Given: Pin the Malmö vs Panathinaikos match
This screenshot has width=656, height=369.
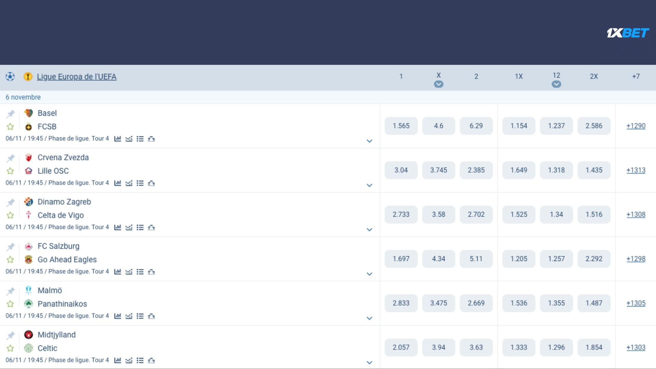Looking at the screenshot, I should tap(11, 291).
